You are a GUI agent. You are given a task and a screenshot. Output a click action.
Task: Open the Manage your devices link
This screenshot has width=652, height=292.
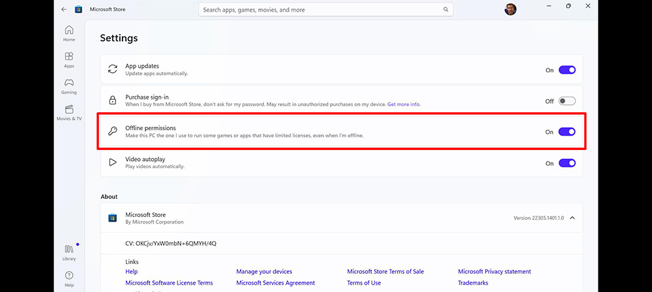pyautogui.click(x=264, y=272)
